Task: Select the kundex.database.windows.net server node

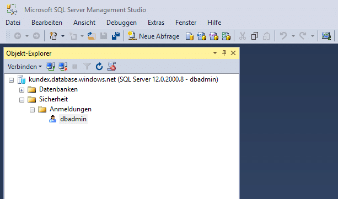Action: coord(124,79)
